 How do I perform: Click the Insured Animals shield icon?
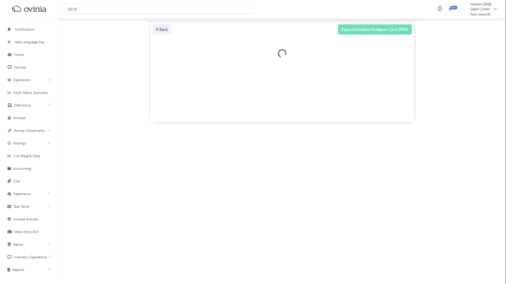[x=9, y=219]
